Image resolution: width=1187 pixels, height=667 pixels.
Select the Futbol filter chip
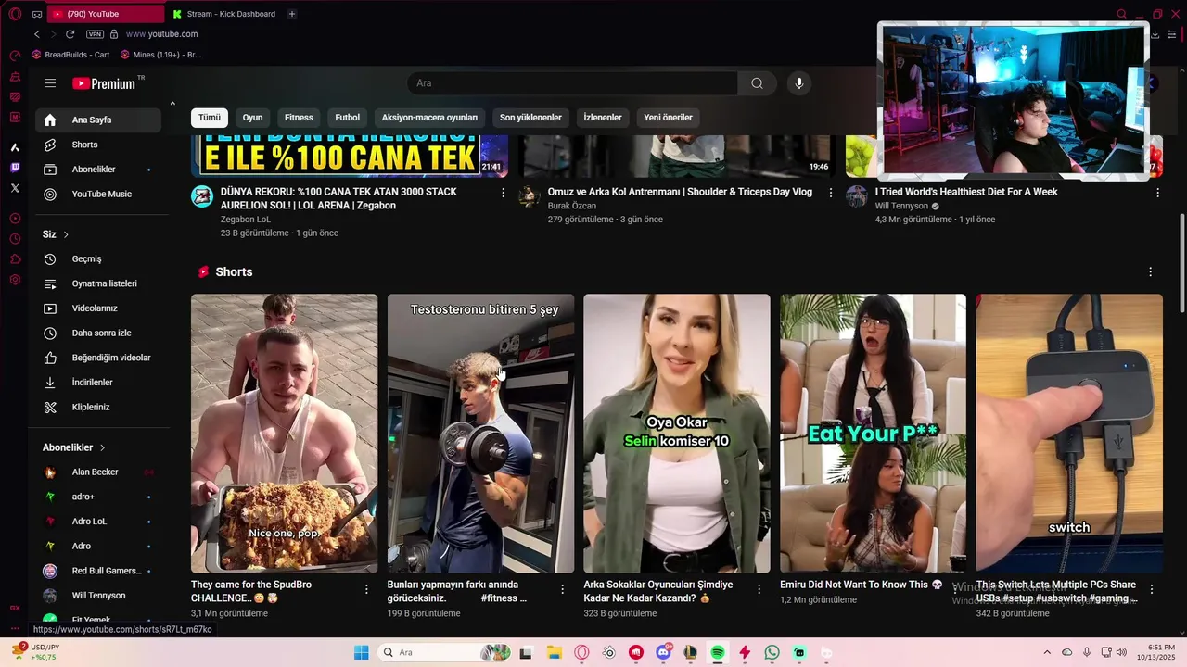pyautogui.click(x=348, y=118)
